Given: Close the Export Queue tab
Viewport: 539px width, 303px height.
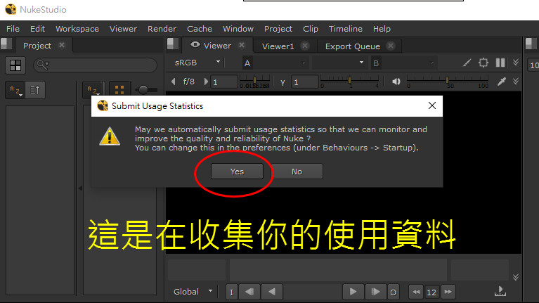Looking at the screenshot, I should [x=391, y=46].
